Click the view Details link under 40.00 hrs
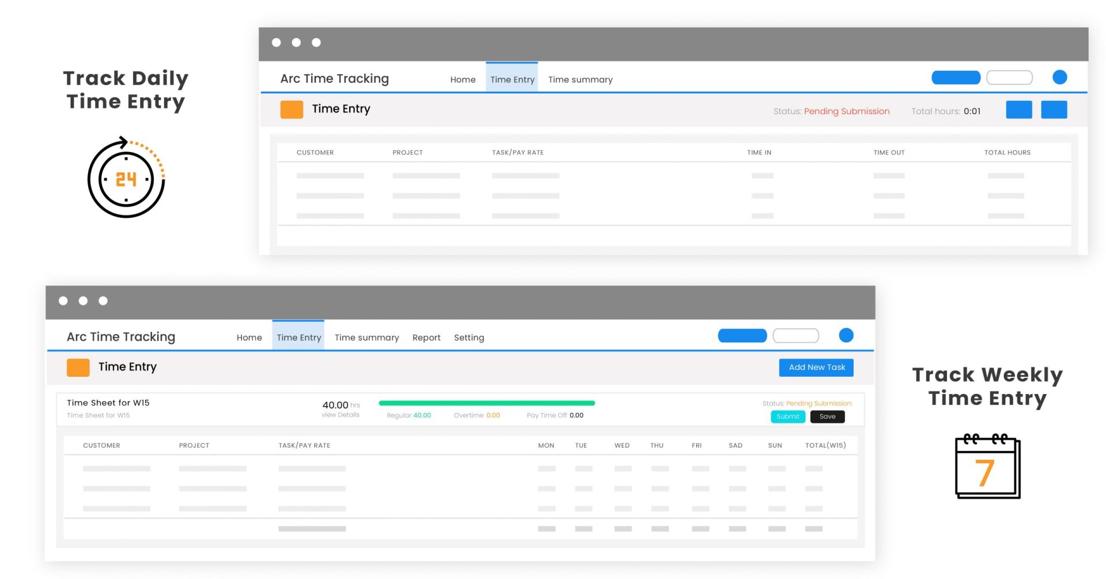Viewport: 1106px width, 579px height. 340,414
